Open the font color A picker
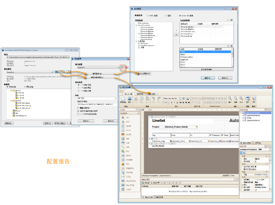Image resolution: width=275 pixels, height=205 pixels. click(188, 99)
